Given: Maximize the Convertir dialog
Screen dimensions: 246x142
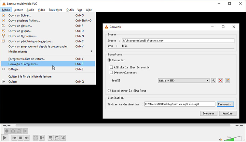Looking at the screenshot, I should coord(223,27).
